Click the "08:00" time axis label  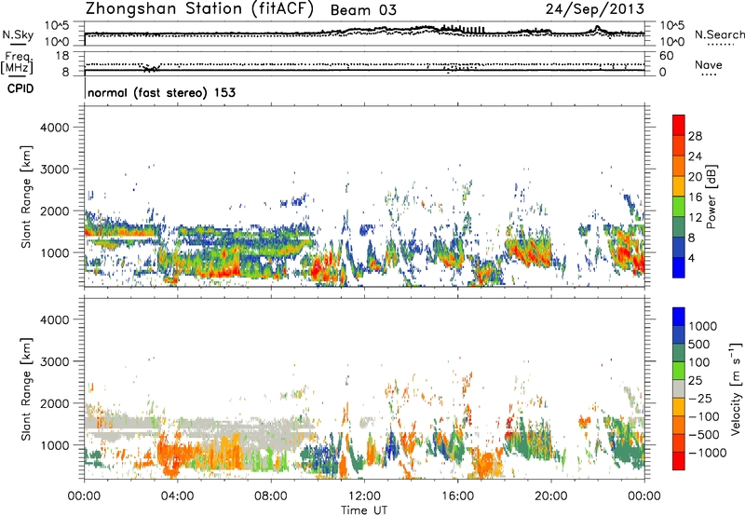[x=271, y=496]
